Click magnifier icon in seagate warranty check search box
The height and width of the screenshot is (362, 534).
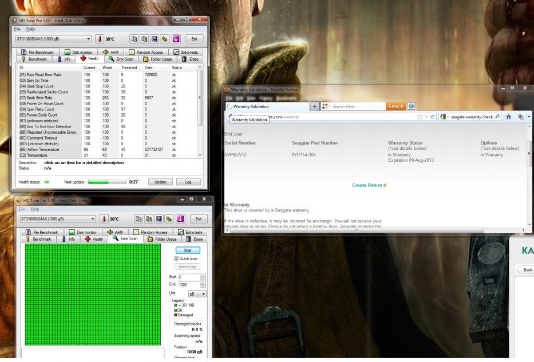pos(497,117)
